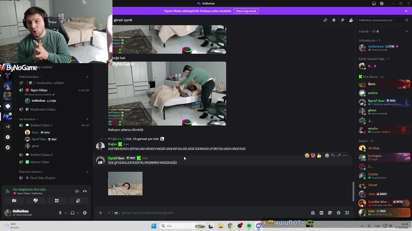This screenshot has width=412, height=231.
Task: Click Devre dışı bırak button
Action: 246,11
